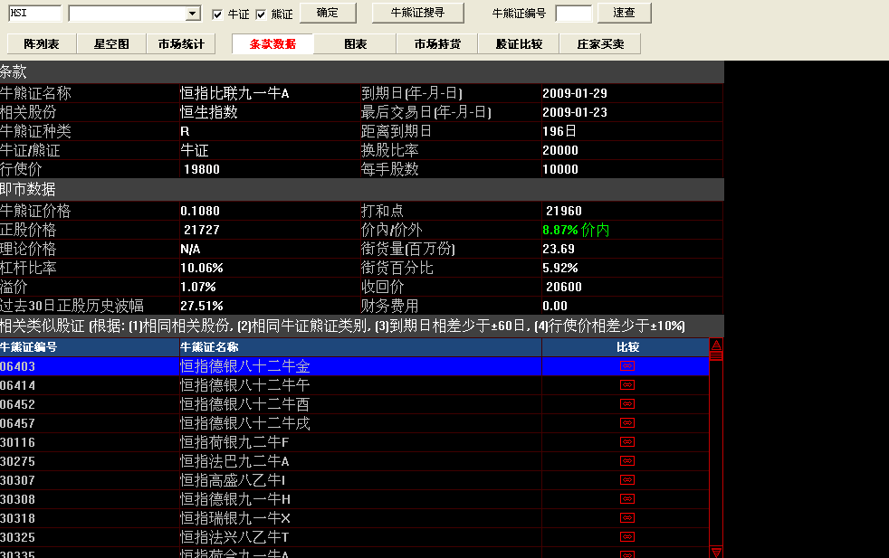
Task: Click compare icon for warrant 30325
Action: point(626,537)
